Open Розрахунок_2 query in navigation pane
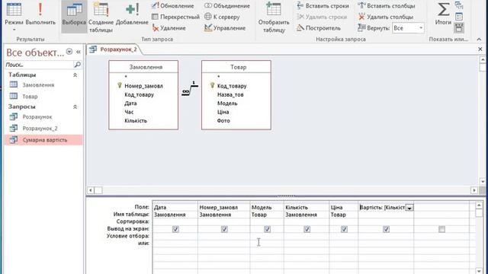This screenshot has width=488, height=274. [40, 129]
